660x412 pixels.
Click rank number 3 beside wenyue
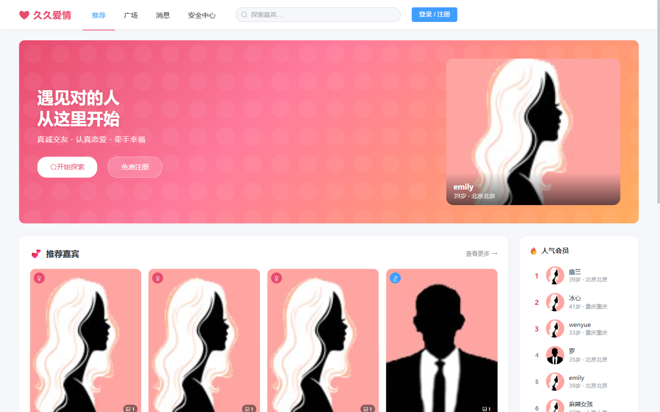coord(537,329)
